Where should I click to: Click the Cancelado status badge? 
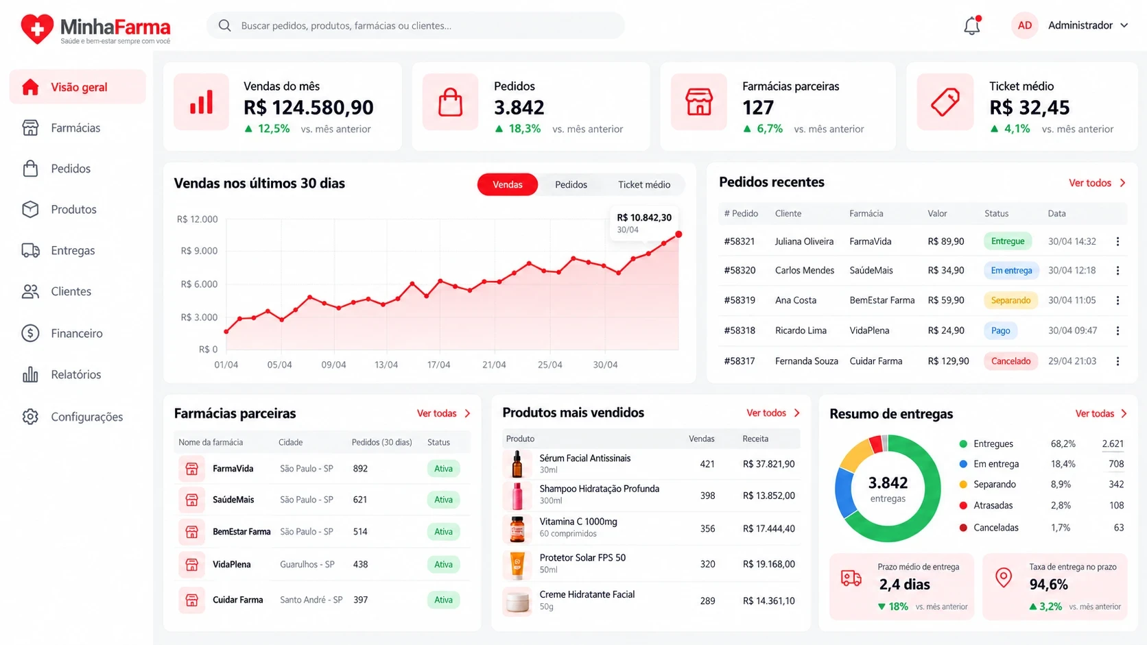point(1010,361)
